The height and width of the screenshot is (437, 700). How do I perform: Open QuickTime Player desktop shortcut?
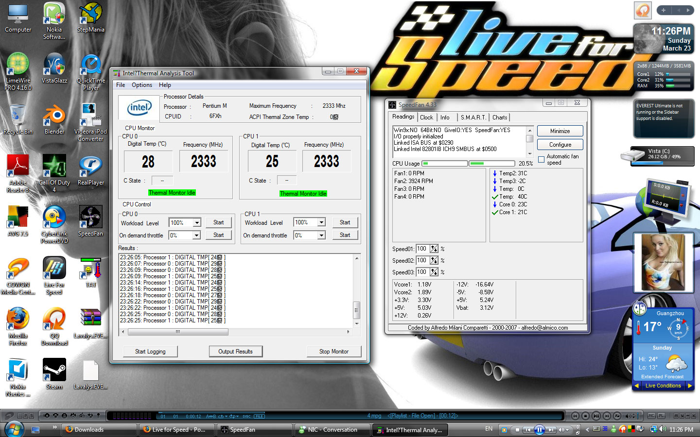(90, 71)
